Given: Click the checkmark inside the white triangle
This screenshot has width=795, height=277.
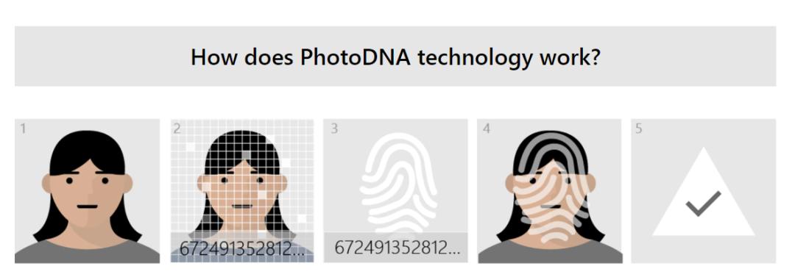Looking at the screenshot, I should coord(703,203).
